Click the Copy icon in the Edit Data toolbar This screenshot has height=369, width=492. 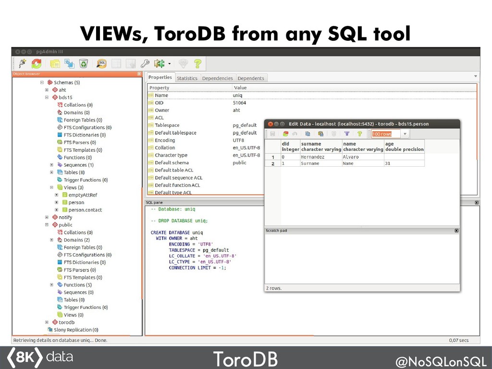tap(307, 134)
